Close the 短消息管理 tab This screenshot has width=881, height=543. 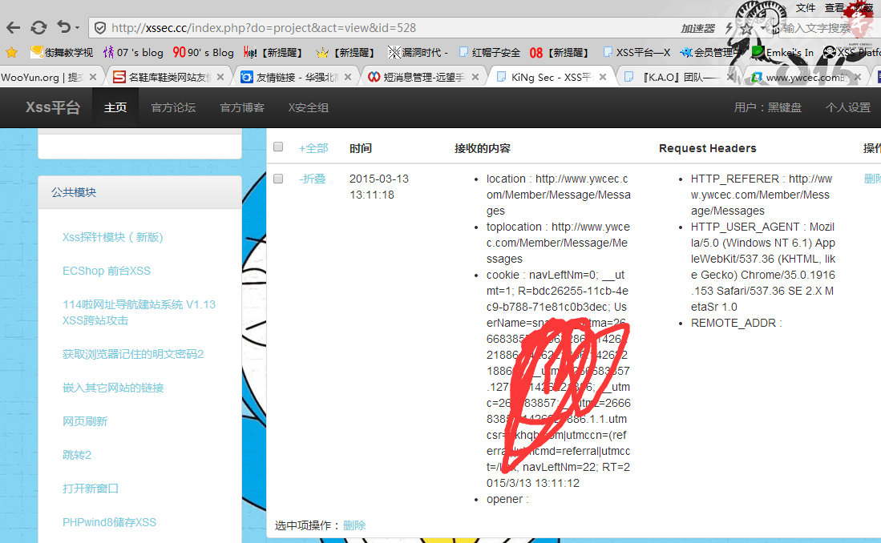click(475, 77)
